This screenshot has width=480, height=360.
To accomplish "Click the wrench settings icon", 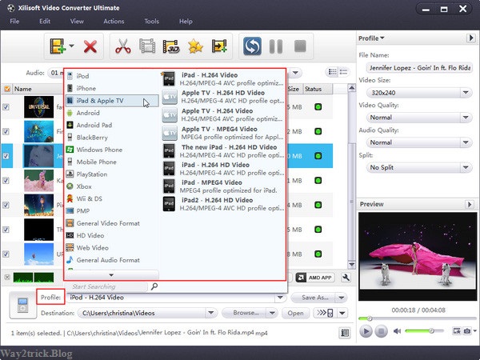I will point(346,278).
